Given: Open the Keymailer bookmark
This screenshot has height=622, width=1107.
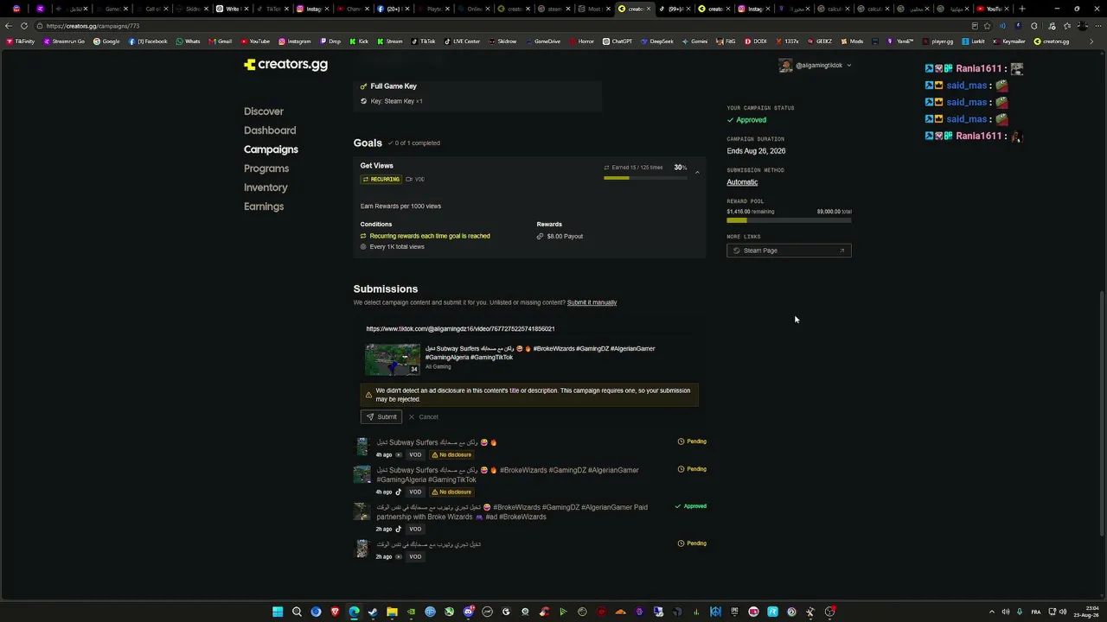Looking at the screenshot, I should [1009, 41].
